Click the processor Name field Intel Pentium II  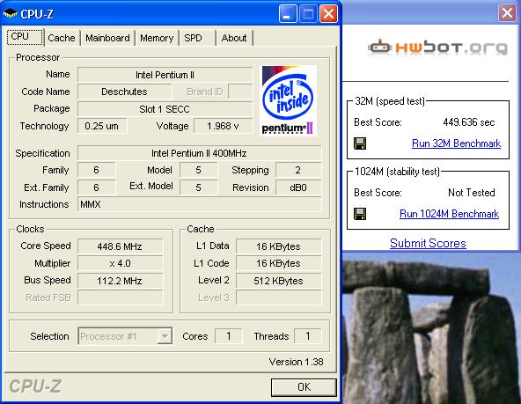(165, 75)
